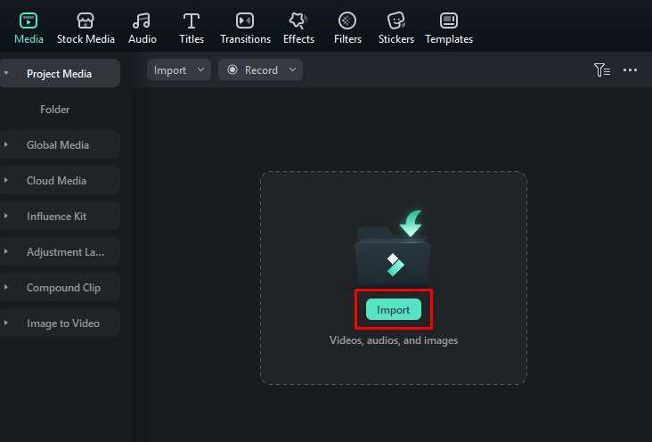Open the Audio music note icon

click(x=142, y=20)
